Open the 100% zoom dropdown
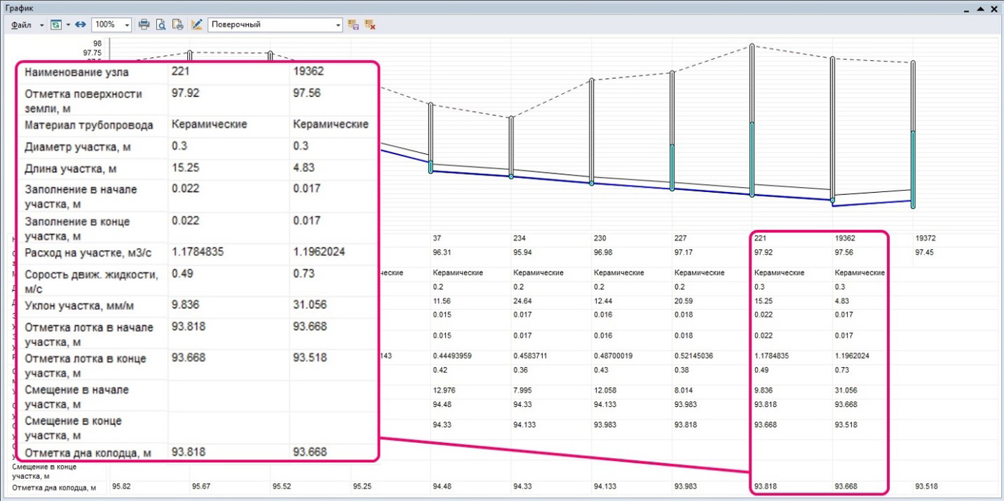The width and height of the screenshot is (1004, 501). 127,24
